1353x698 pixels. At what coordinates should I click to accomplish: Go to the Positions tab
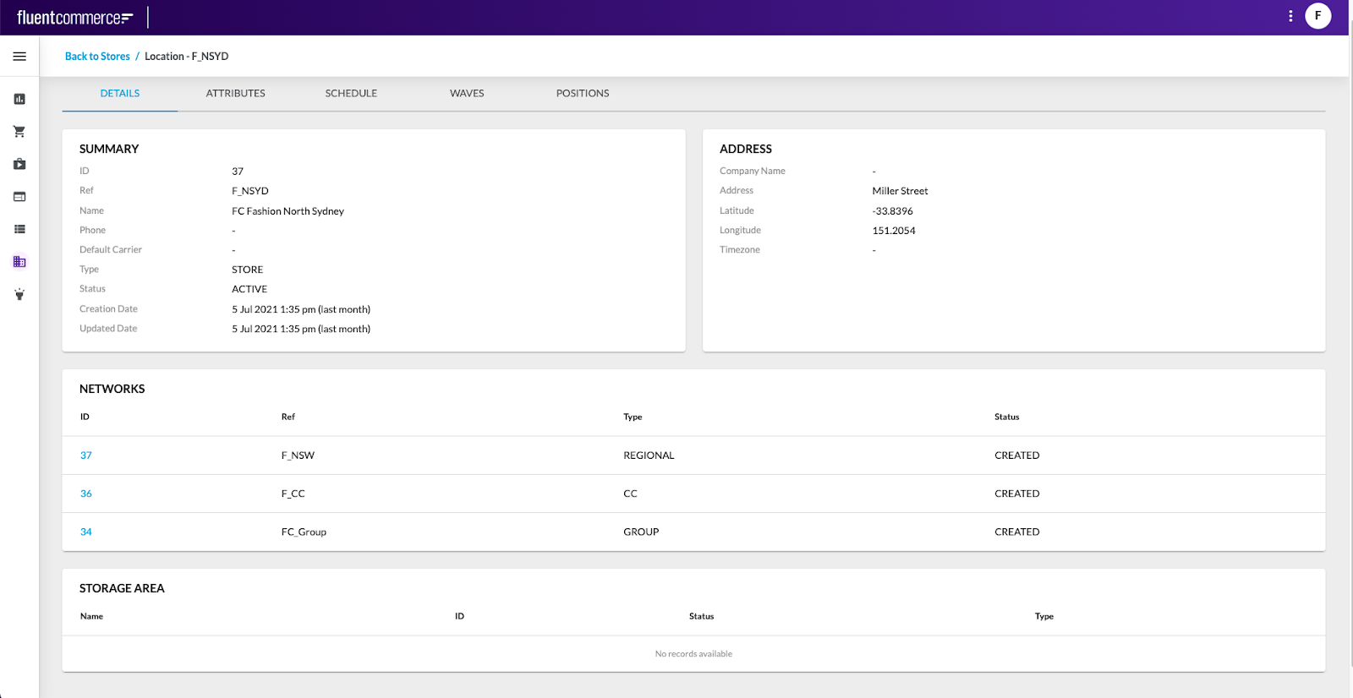tap(583, 94)
